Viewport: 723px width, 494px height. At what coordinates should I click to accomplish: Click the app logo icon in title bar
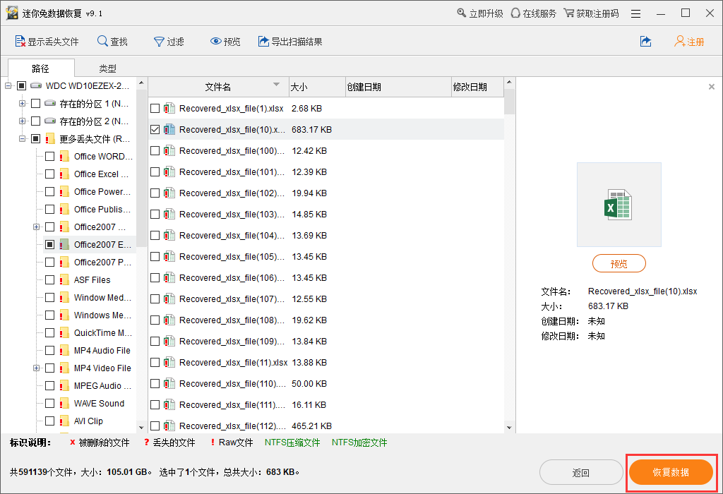[x=12, y=13]
